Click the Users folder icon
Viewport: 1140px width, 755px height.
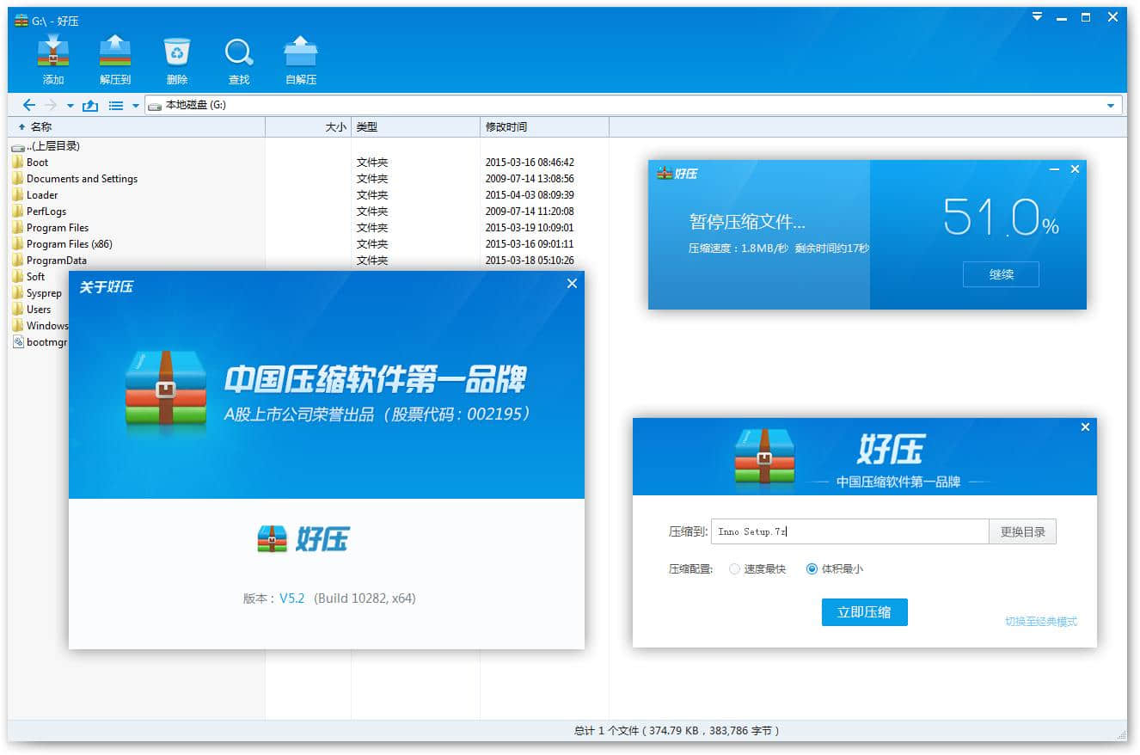(17, 309)
